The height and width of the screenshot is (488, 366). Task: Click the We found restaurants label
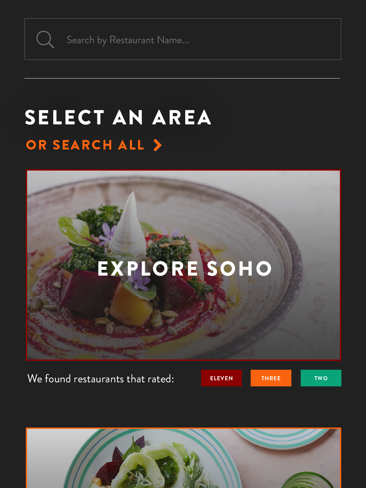101,379
